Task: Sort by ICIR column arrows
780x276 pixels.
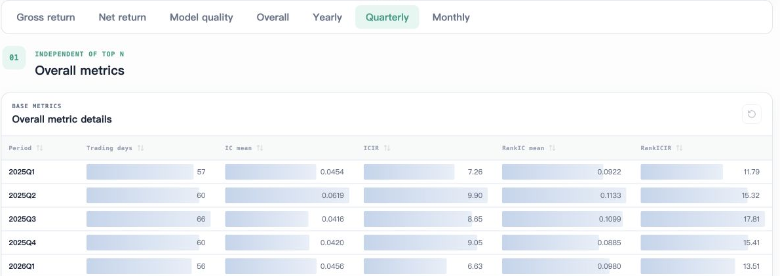Action: [387, 148]
